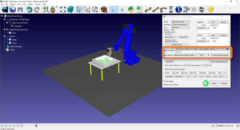This screenshot has width=240, height=130.
Task: Open the Robot dropdown showing Motoman GP180
Action: [180, 22]
